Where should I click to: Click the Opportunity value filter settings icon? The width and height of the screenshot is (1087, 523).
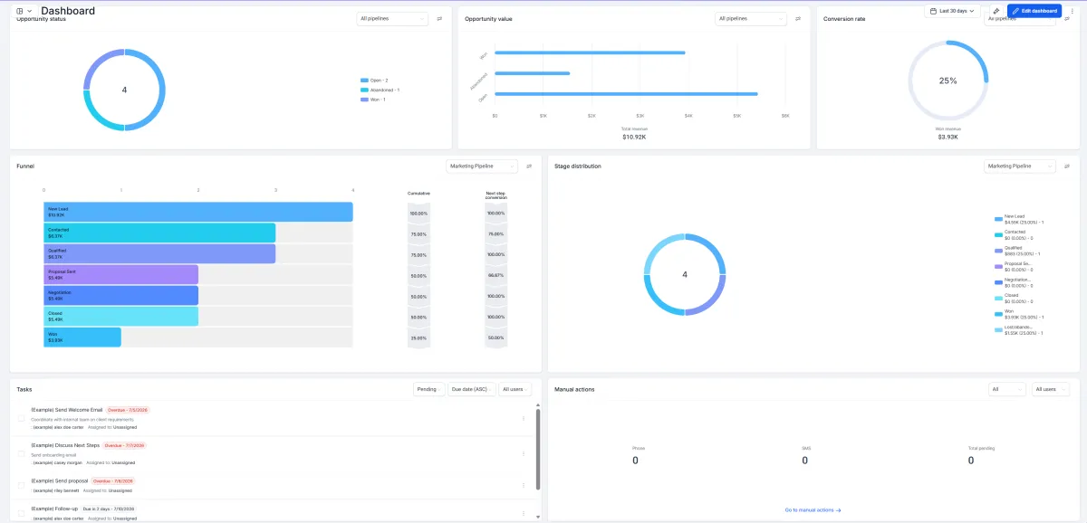[798, 18]
